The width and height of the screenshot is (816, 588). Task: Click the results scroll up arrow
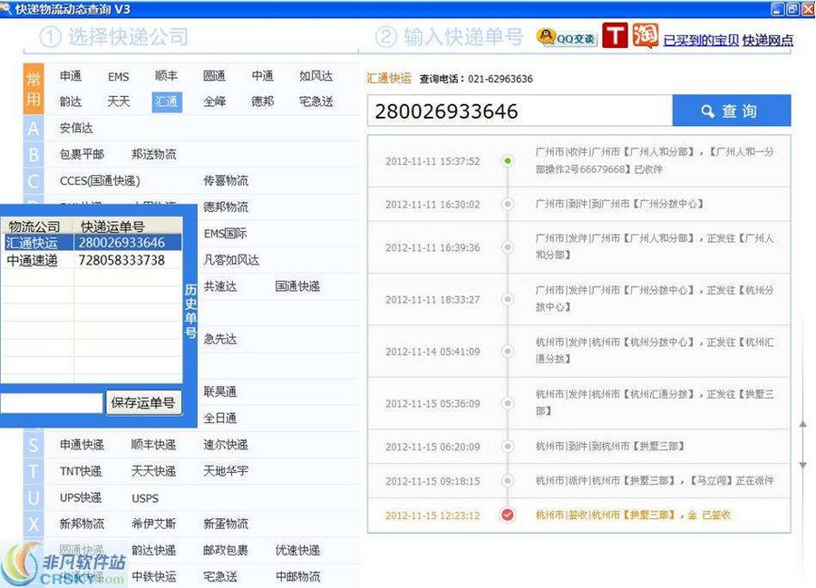pos(803,425)
